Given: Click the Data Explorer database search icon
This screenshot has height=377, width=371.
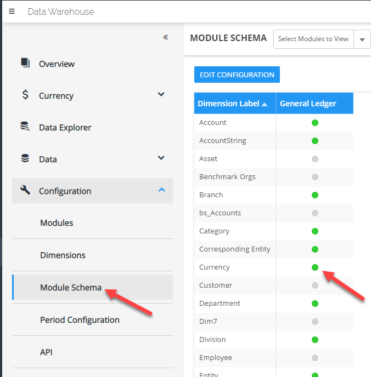Looking at the screenshot, I should tap(25, 127).
